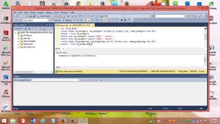220x124 pixels.
Task: Click the toolbar search combo box
Action: (x=170, y=16)
